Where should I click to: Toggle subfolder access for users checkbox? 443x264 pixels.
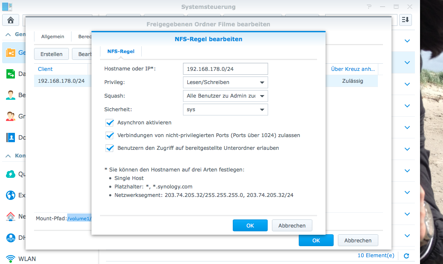(x=110, y=148)
